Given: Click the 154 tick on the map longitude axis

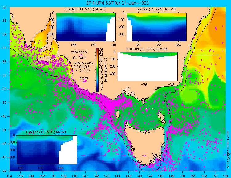Looking at the screenshot, I should pos(225,176).
